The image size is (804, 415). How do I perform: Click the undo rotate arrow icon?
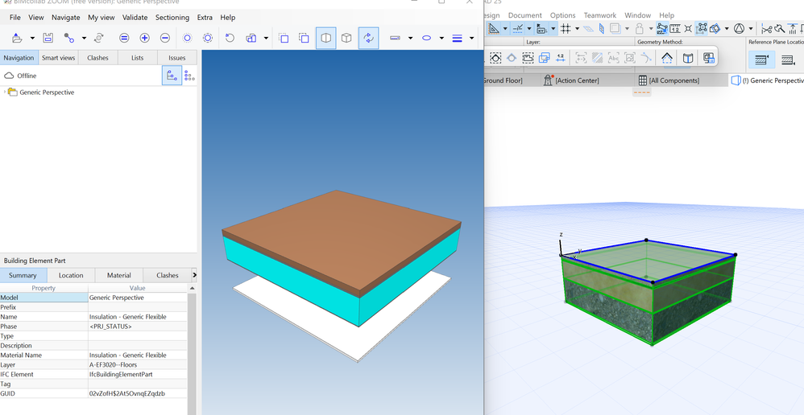tap(230, 38)
